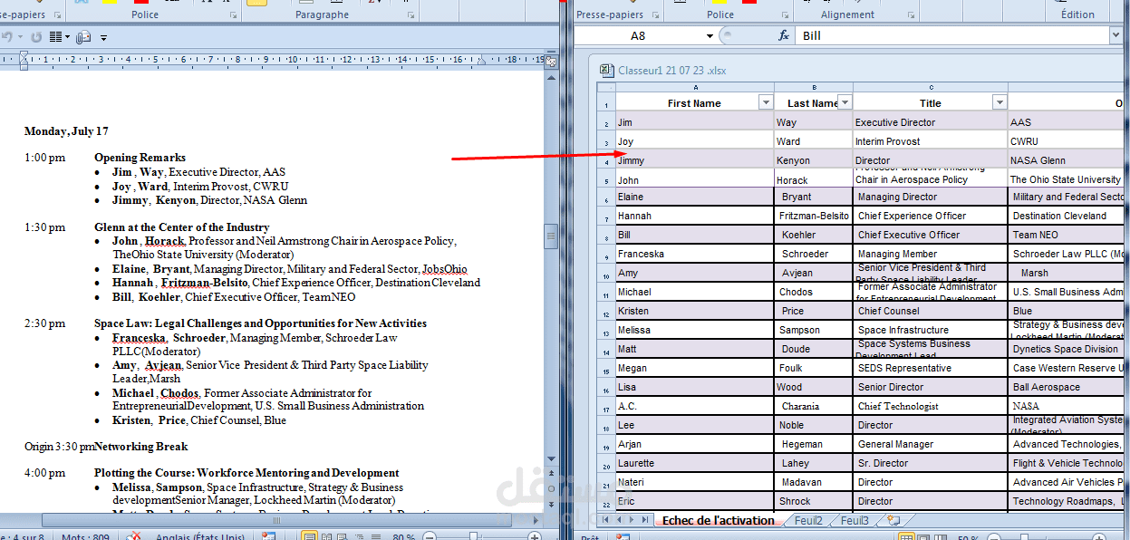This screenshot has width=1130, height=540.
Task: Select the Excel column A header
Action: [x=695, y=88]
